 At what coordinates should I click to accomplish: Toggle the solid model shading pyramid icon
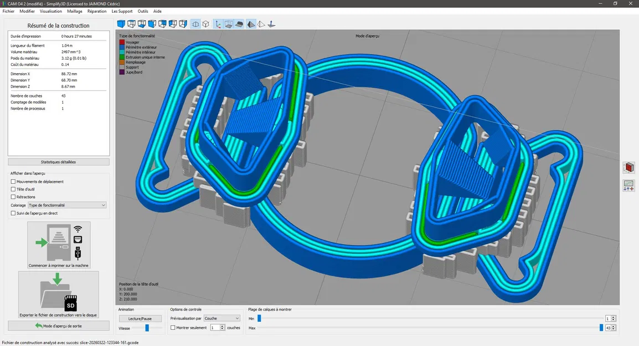(250, 24)
